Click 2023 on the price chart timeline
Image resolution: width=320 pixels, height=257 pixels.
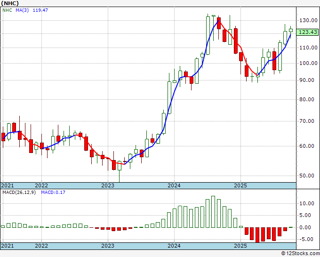pos(108,185)
